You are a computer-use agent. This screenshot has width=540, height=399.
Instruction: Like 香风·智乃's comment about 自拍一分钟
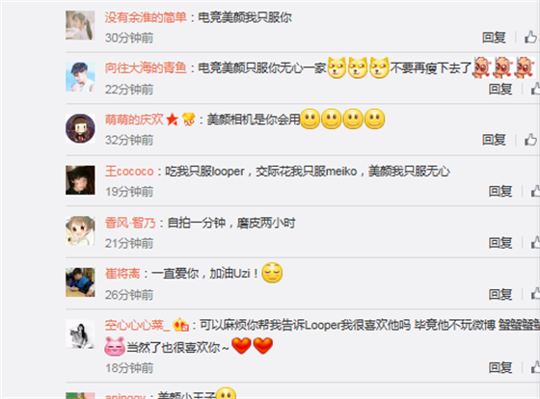(x=535, y=243)
